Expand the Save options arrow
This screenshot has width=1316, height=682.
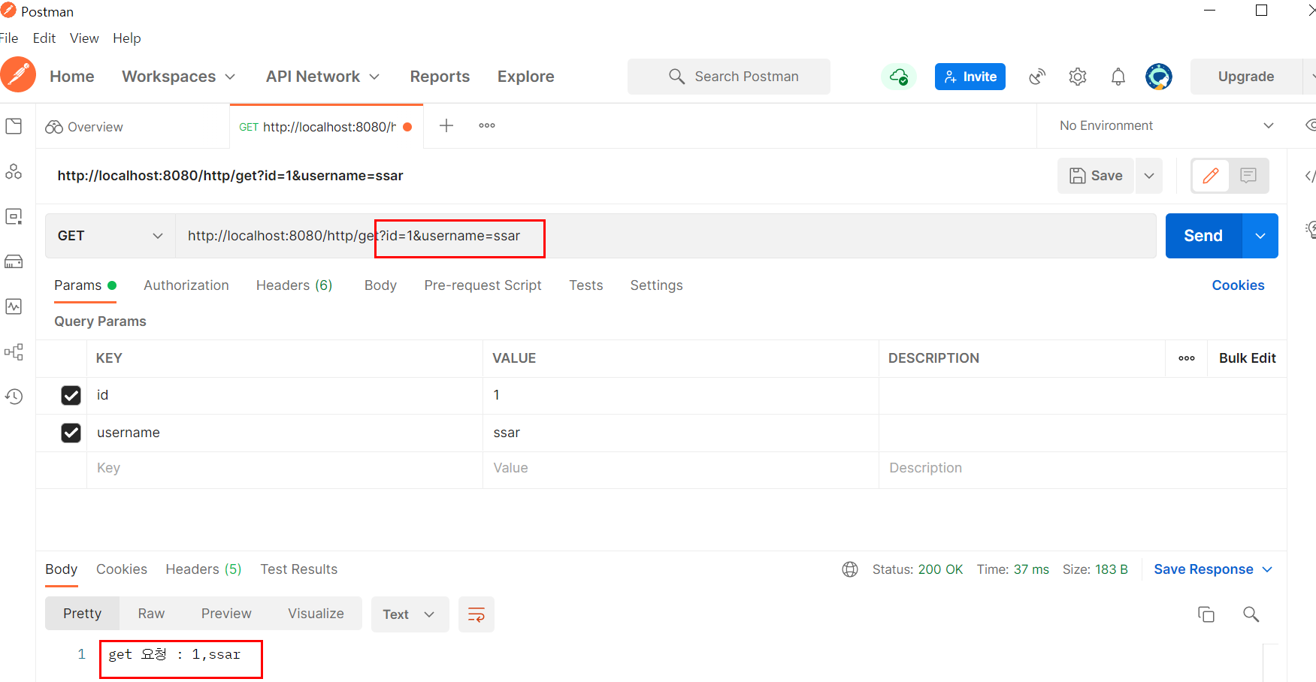[x=1149, y=176]
